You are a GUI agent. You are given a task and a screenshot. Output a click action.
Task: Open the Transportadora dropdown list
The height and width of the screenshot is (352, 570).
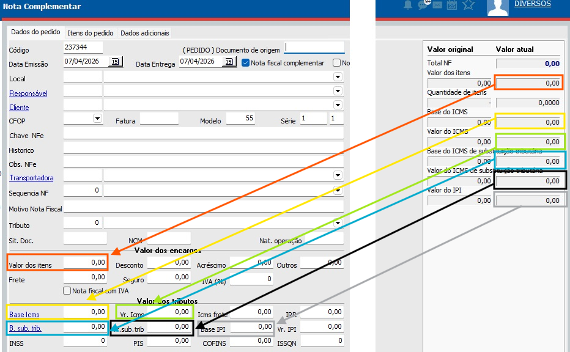pyautogui.click(x=337, y=175)
